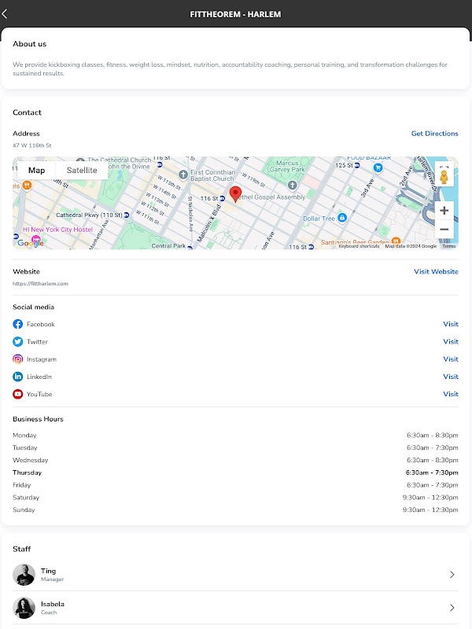Click Thursday business hours row
The width and height of the screenshot is (472, 629).
click(235, 473)
